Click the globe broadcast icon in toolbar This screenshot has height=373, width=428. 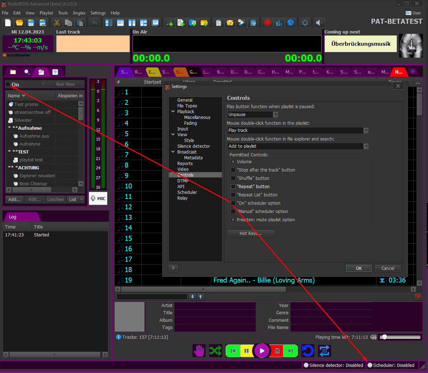290,23
